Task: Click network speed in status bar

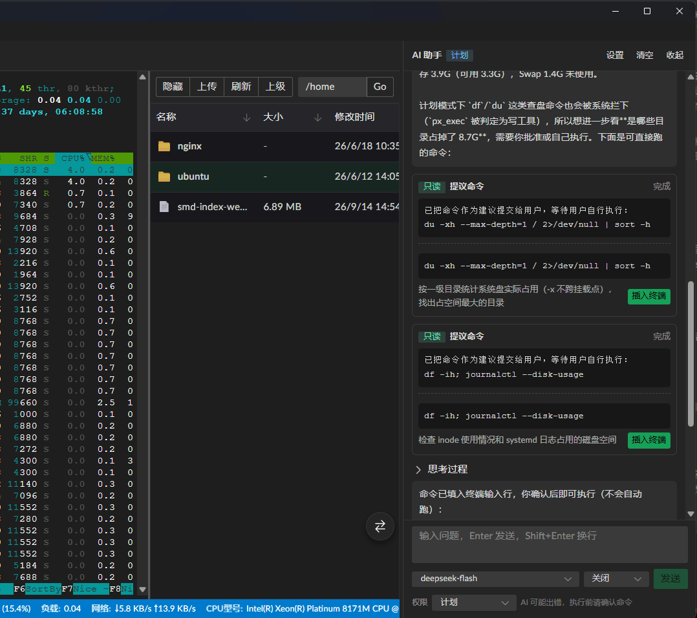Action: pyautogui.click(x=143, y=609)
